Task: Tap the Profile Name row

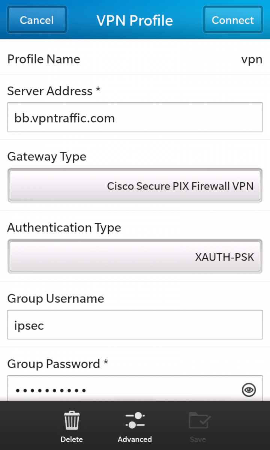Action: [x=135, y=59]
